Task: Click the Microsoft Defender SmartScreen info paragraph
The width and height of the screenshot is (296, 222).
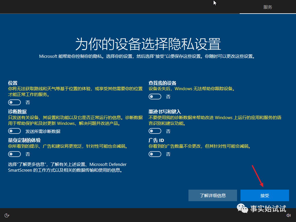Action: tap(67, 167)
